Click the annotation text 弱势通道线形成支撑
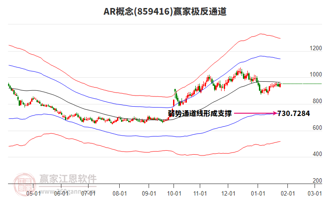This screenshot has height=200, width=323. coord(200,113)
